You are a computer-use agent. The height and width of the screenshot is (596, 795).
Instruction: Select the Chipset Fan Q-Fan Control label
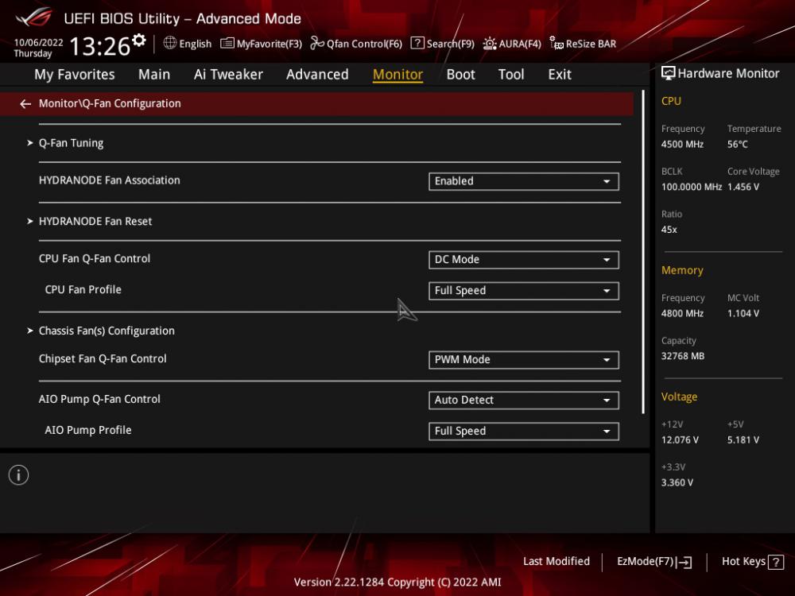tap(103, 359)
